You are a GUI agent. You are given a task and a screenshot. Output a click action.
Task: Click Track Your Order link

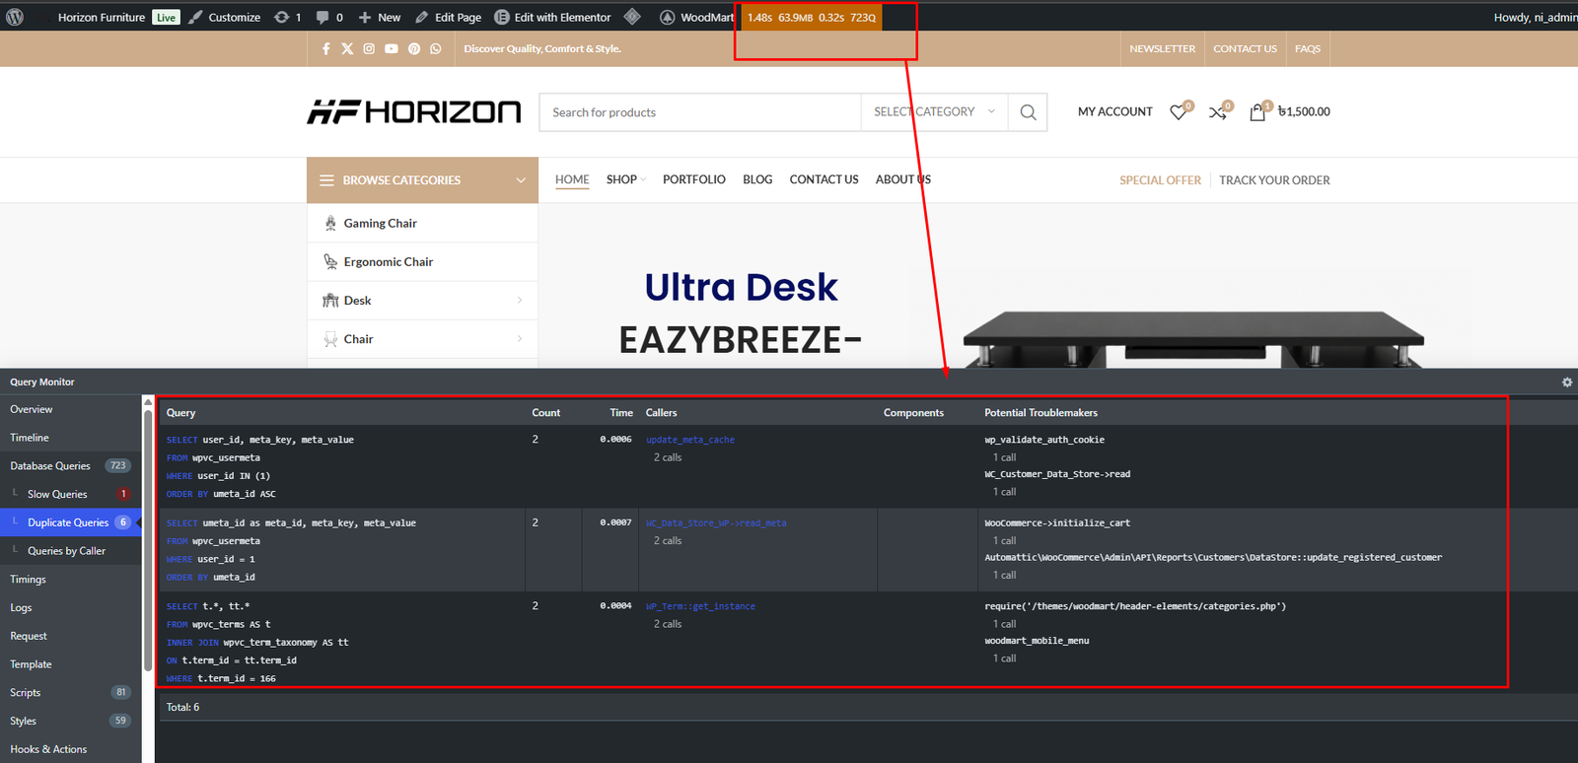pyautogui.click(x=1274, y=180)
